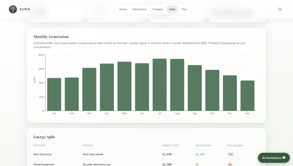Select the Dec bar in chart
The height and width of the screenshot is (166, 293).
tap(248, 96)
